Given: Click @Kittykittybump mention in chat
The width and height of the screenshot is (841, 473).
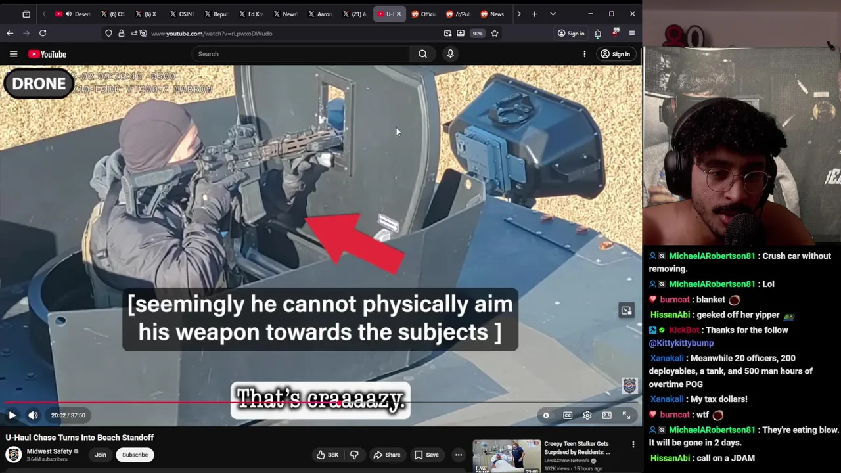Looking at the screenshot, I should tap(681, 343).
